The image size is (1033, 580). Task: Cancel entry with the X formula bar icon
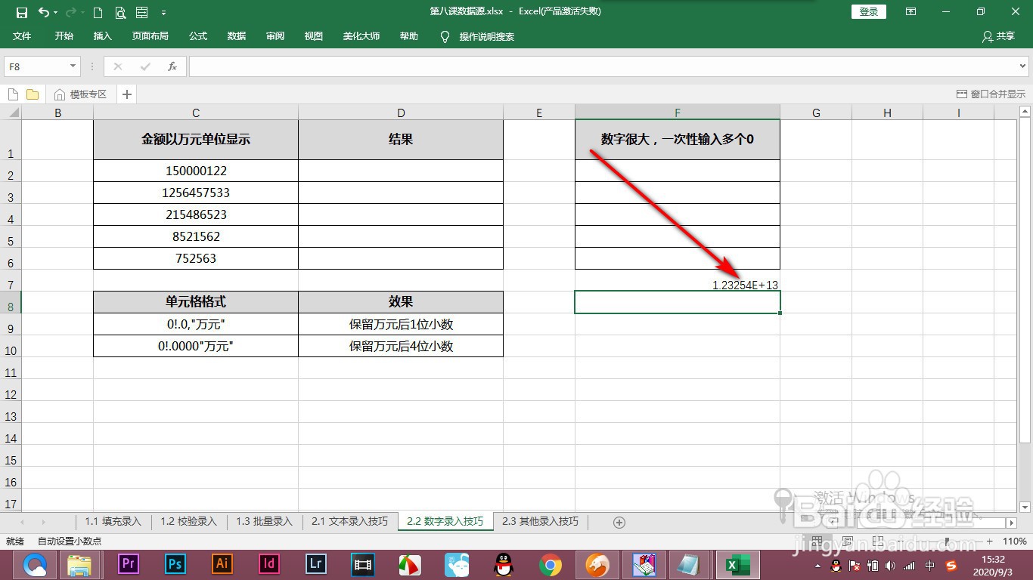coord(117,66)
